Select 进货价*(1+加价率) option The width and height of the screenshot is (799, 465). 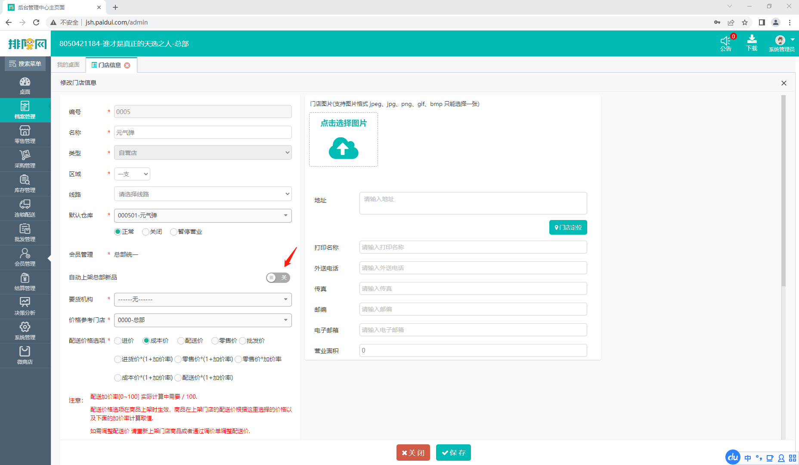tap(118, 359)
